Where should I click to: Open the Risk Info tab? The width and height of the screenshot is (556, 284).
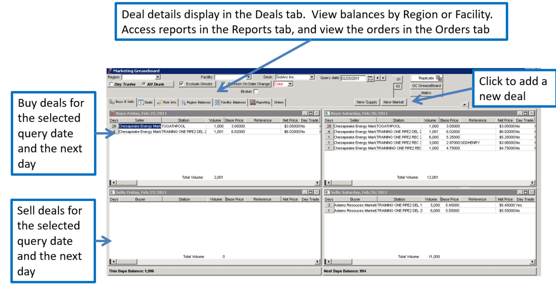tap(167, 102)
